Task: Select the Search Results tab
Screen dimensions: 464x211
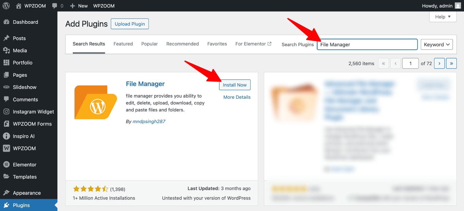Action: 89,44
